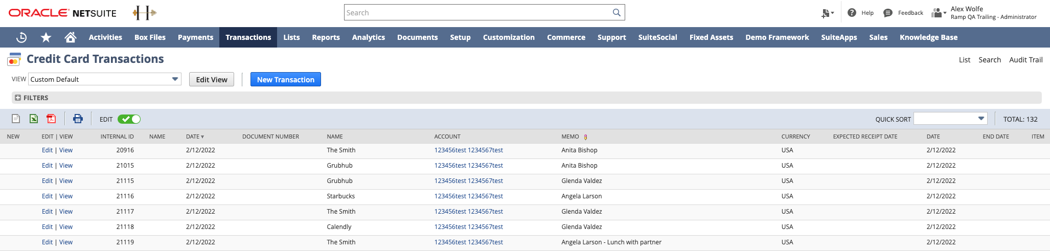Sort by the Account column header
The width and height of the screenshot is (1050, 251).
pos(447,136)
